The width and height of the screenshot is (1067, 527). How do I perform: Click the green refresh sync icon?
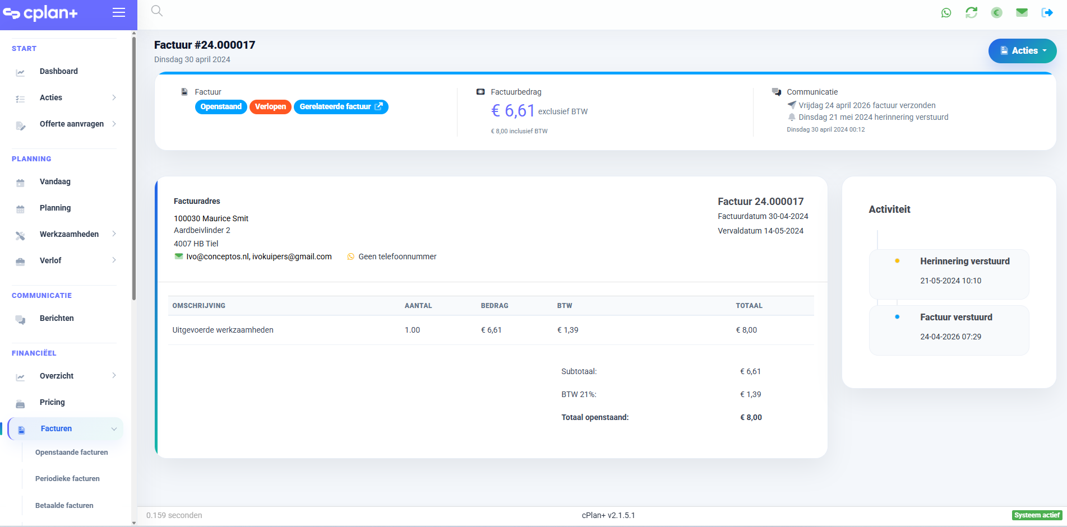click(972, 12)
